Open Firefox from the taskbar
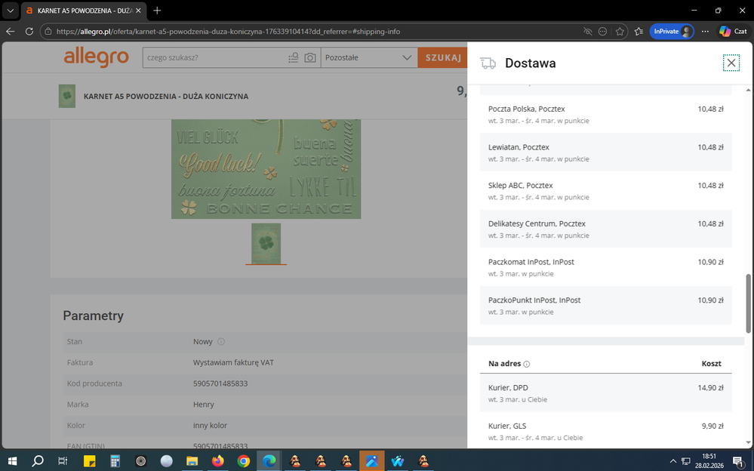 218,460
